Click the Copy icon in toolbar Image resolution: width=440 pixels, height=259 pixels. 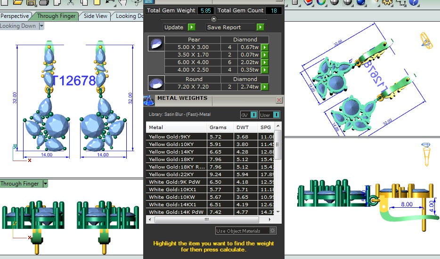(x=84, y=2)
